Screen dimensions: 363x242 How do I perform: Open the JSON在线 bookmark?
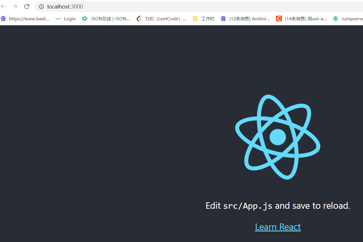[x=106, y=19]
